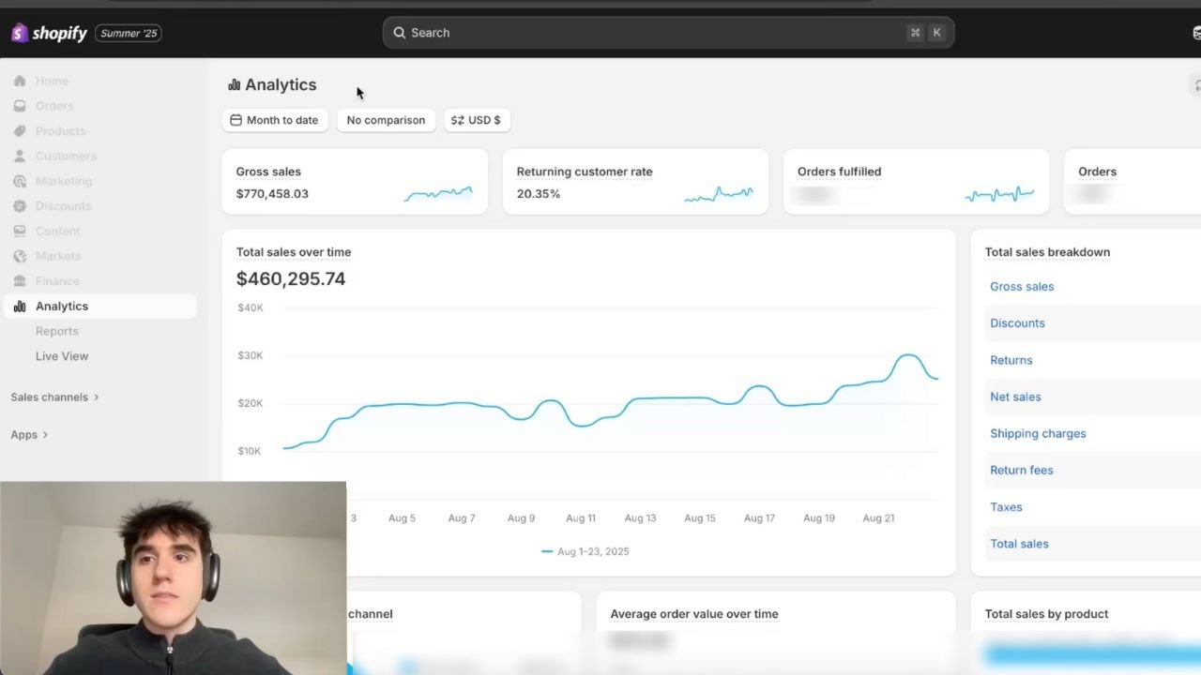The height and width of the screenshot is (675, 1201).
Task: Expand Apps section
Action: pyautogui.click(x=29, y=435)
